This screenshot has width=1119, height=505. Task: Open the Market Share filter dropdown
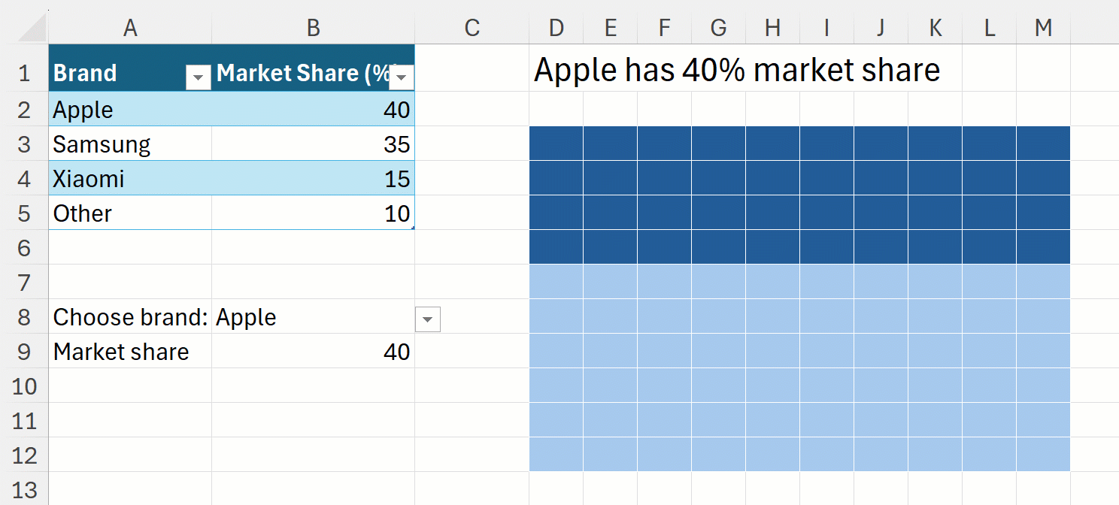tap(402, 77)
